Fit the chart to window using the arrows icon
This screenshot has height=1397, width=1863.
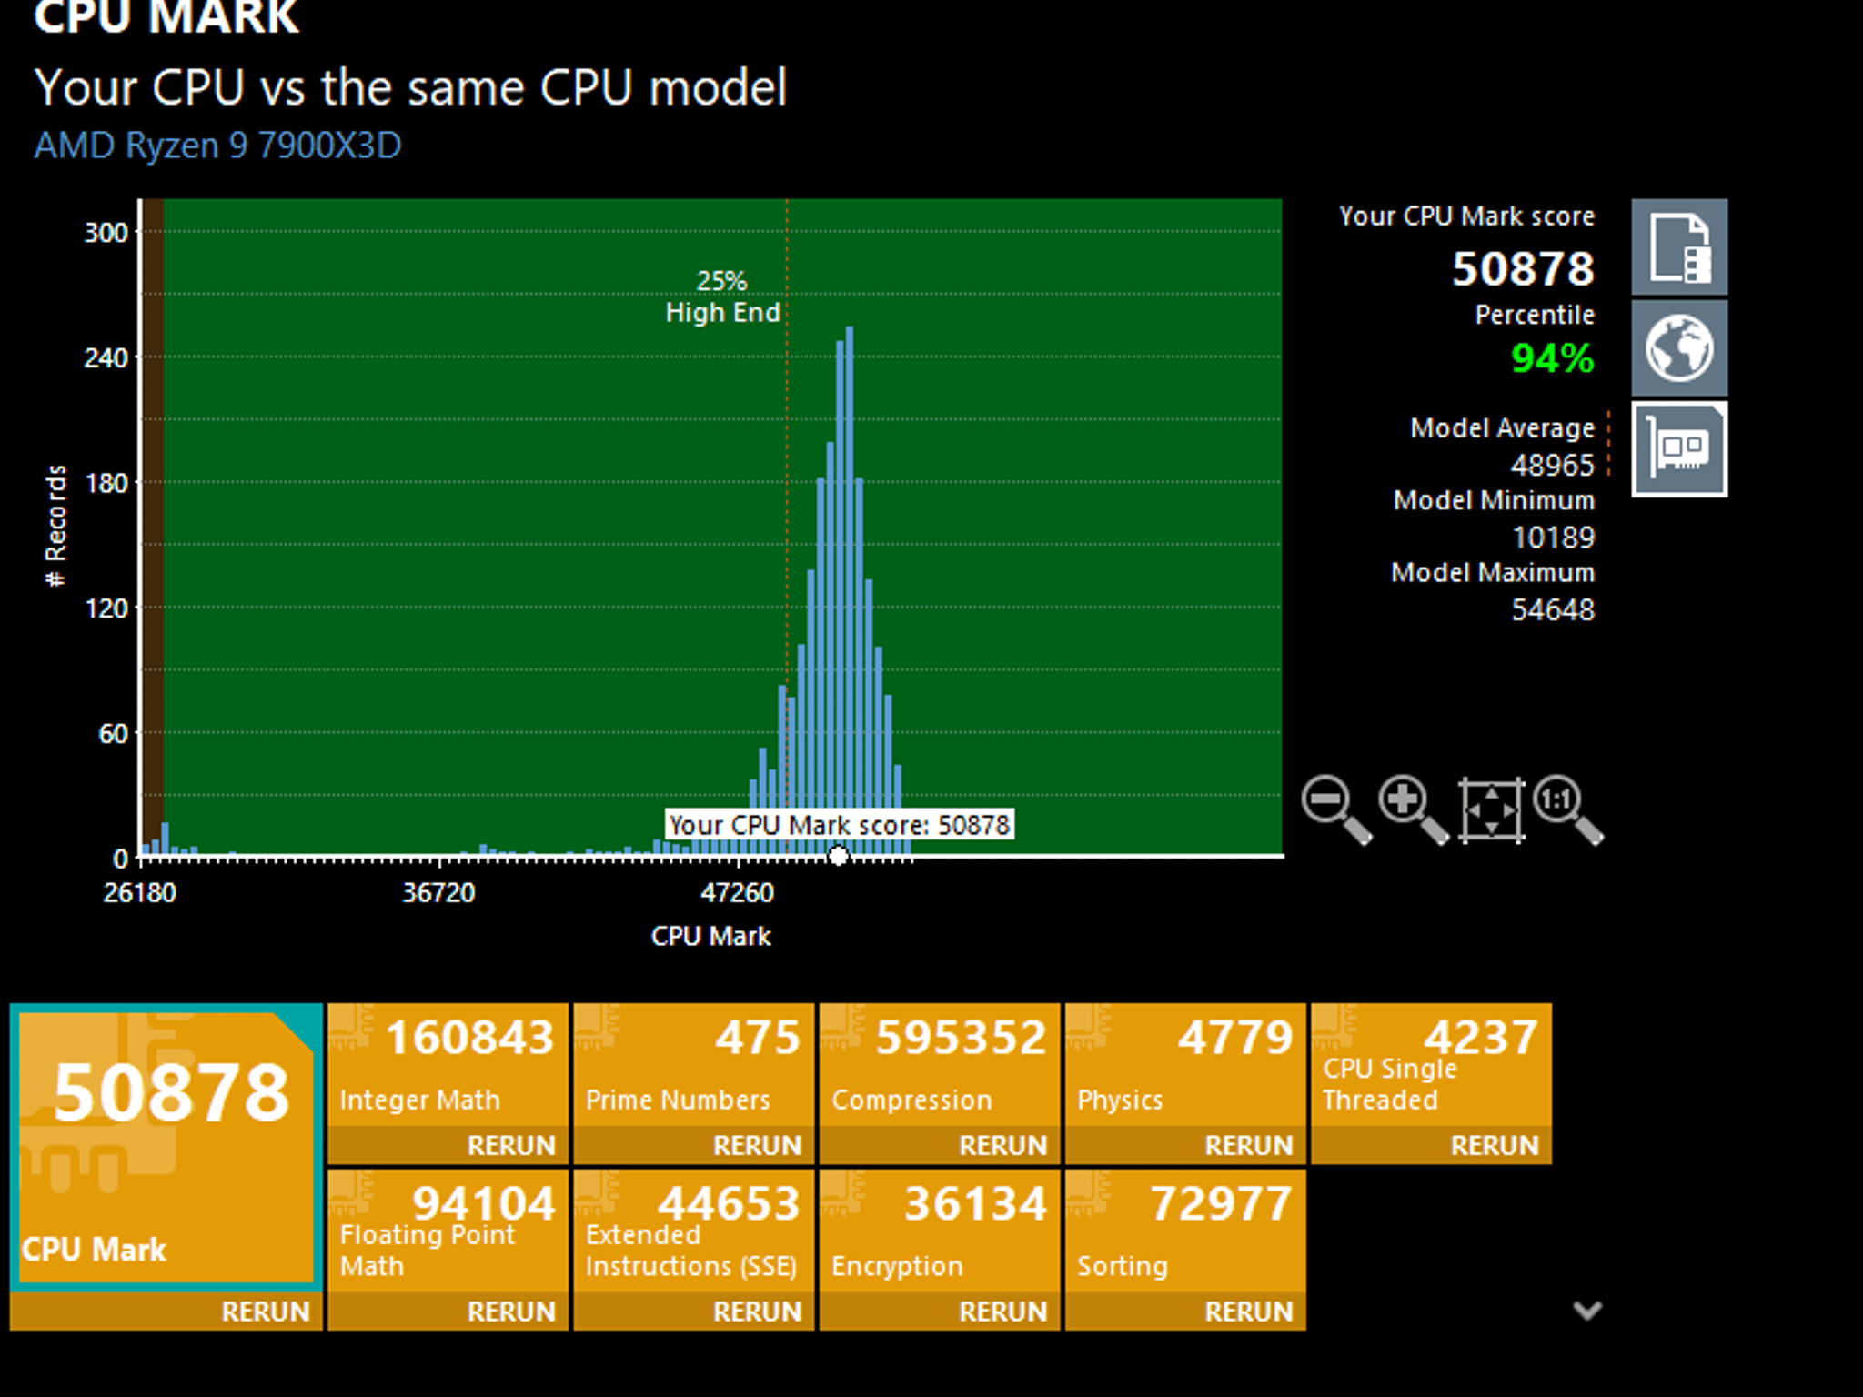1491,809
